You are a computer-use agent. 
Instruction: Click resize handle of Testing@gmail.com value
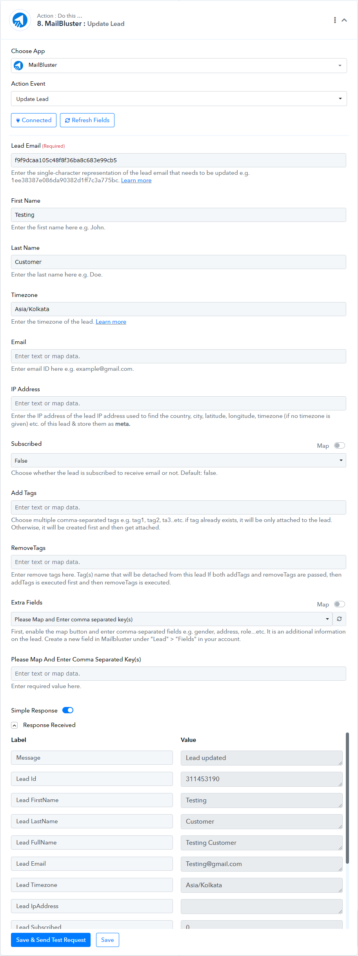[x=340, y=869]
